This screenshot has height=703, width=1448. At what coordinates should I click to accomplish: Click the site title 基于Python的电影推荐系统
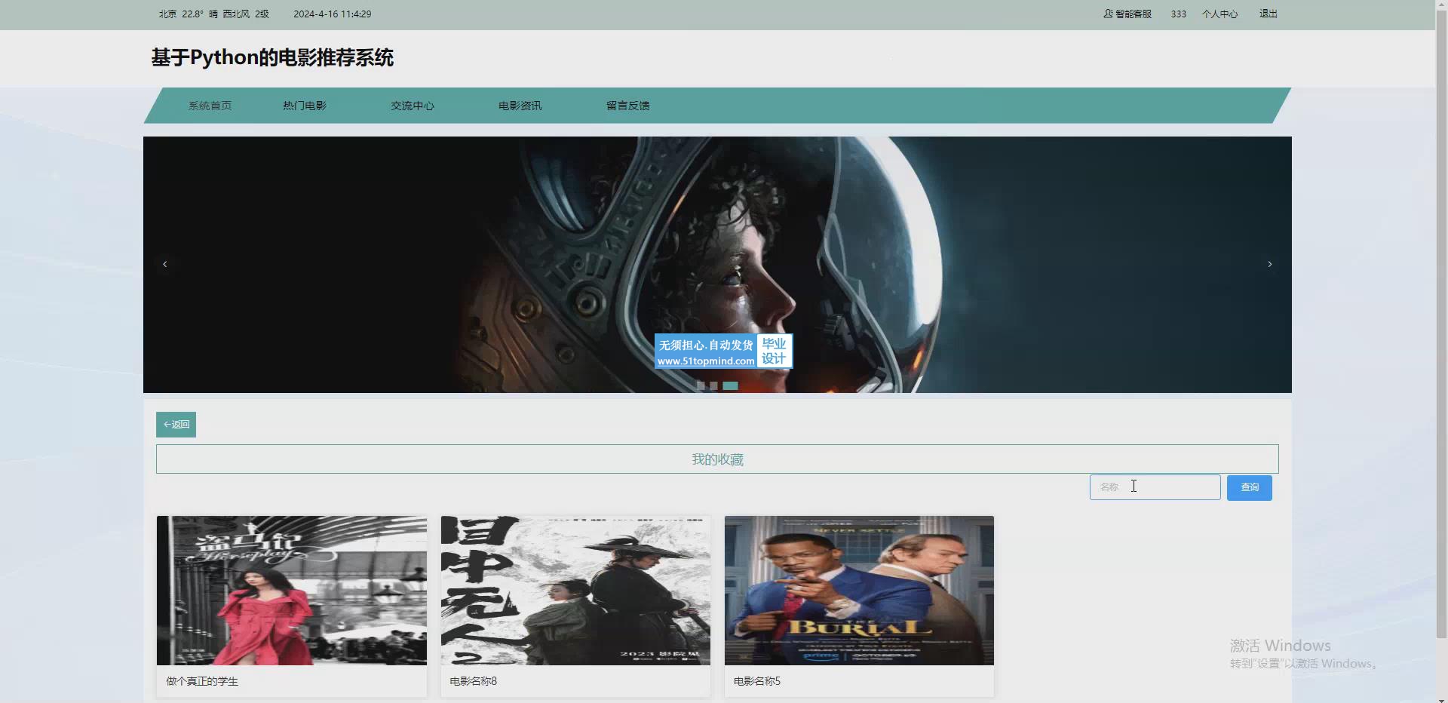point(272,58)
